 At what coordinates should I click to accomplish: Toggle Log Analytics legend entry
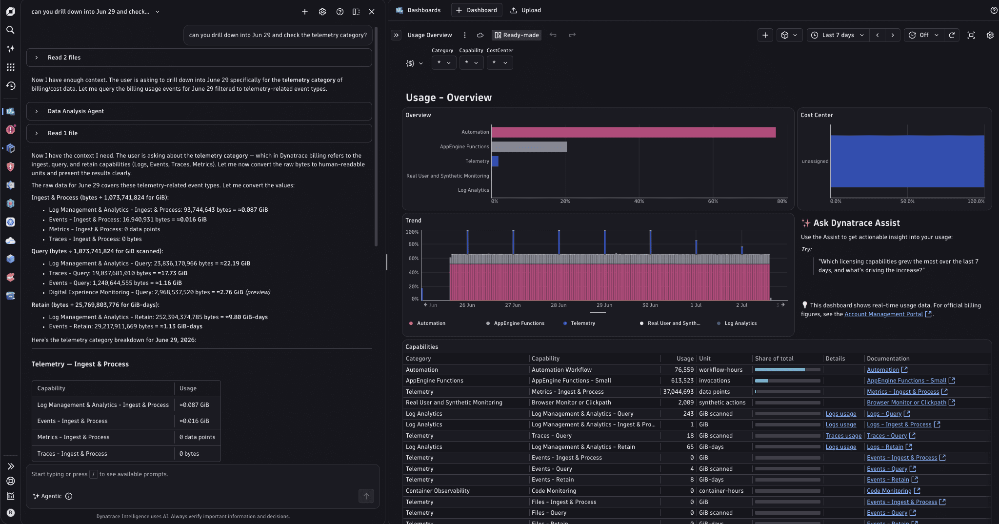tap(737, 323)
